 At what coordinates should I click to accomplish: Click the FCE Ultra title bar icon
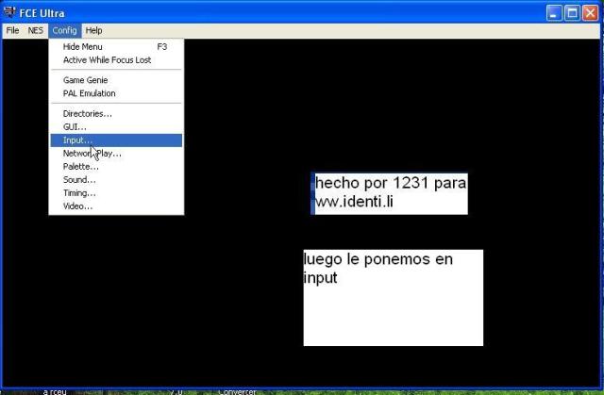9,12
